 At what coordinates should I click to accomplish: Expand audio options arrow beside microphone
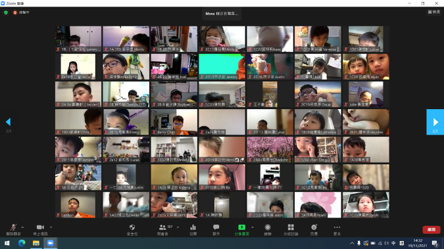click(x=22, y=227)
